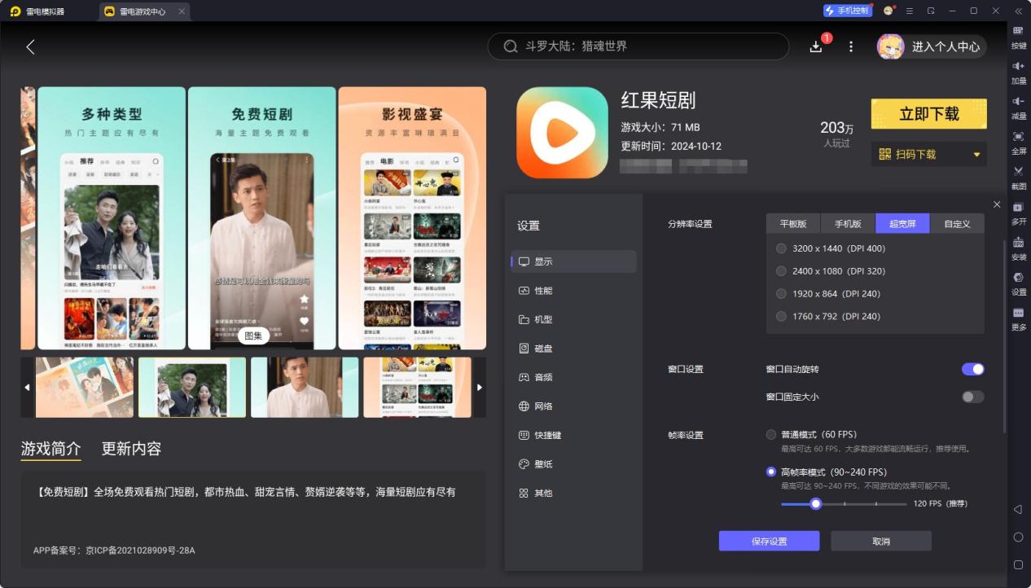
Task: Toggle 窗口自动旋转 switch off
Action: 973,369
